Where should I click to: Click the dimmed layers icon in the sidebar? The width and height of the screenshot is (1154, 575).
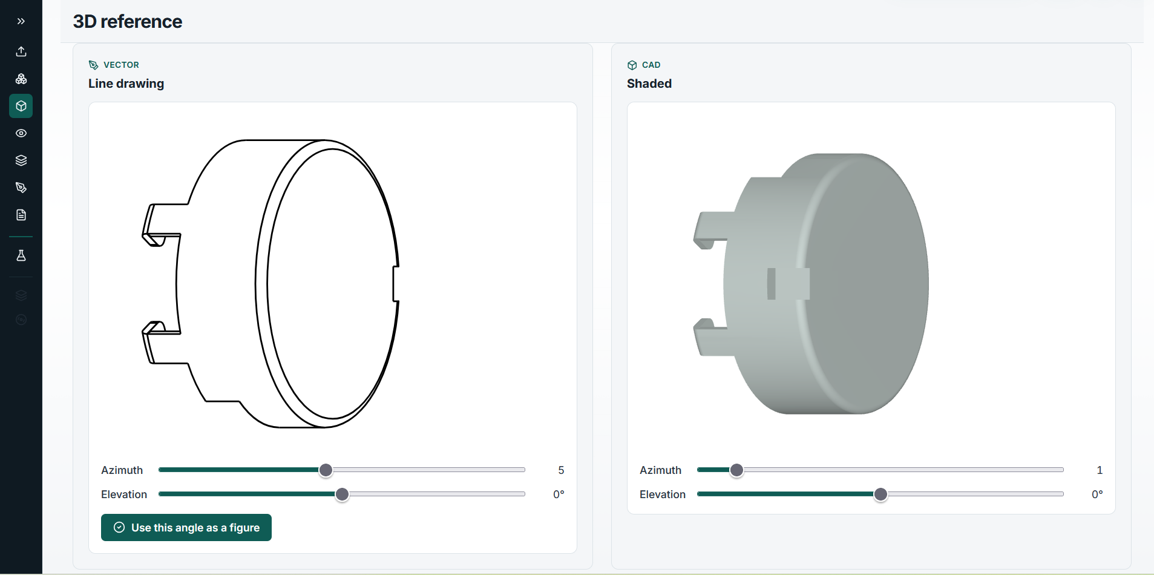(x=21, y=295)
